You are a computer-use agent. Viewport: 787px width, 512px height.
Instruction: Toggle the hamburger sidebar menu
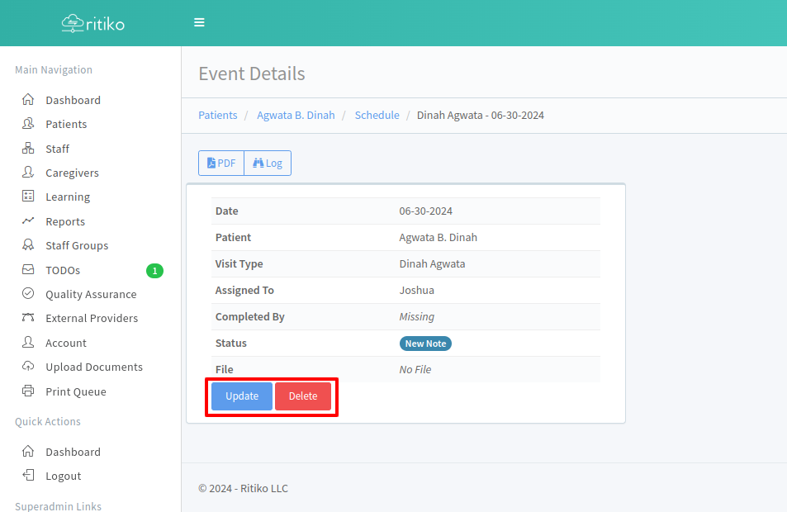click(199, 22)
